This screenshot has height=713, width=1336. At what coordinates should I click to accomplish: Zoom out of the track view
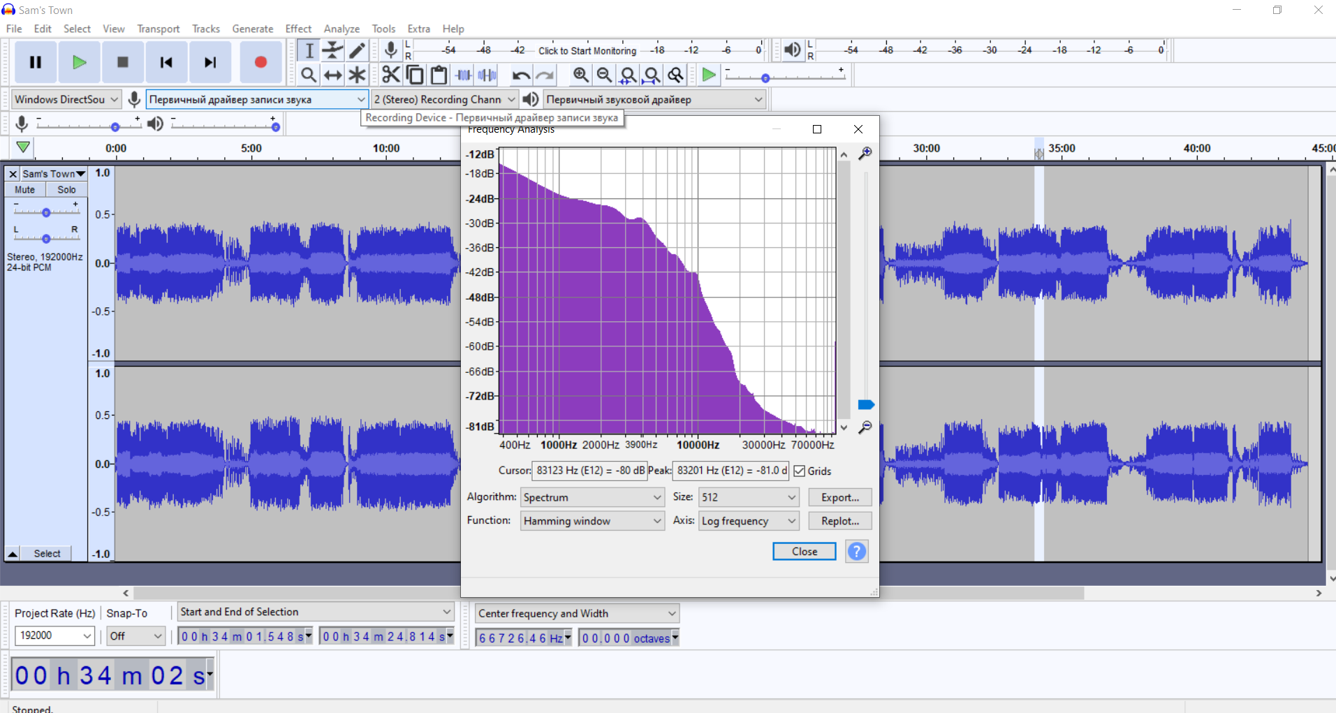coord(604,75)
